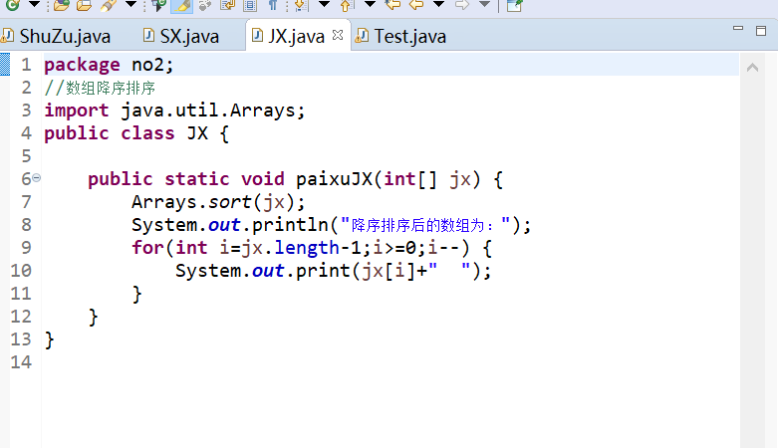Click the Open Type folder icon
The image size is (778, 448).
(x=62, y=5)
